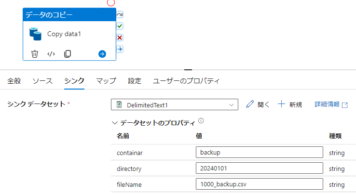The height and width of the screenshot is (195, 356).
Task: Open the 詳細情報 link
Action: coord(327,104)
